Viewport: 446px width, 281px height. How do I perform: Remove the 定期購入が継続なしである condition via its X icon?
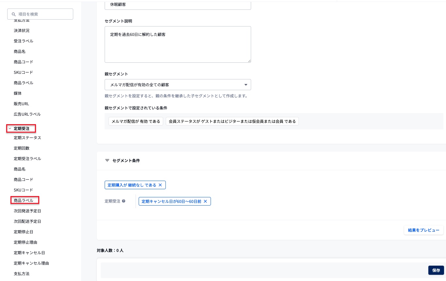click(x=160, y=185)
